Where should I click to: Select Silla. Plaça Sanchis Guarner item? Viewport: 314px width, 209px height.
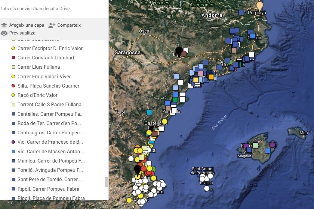(x=48, y=86)
